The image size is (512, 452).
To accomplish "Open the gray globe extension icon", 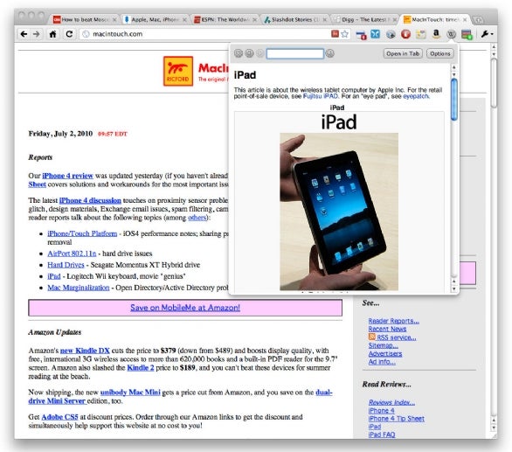I will point(391,34).
